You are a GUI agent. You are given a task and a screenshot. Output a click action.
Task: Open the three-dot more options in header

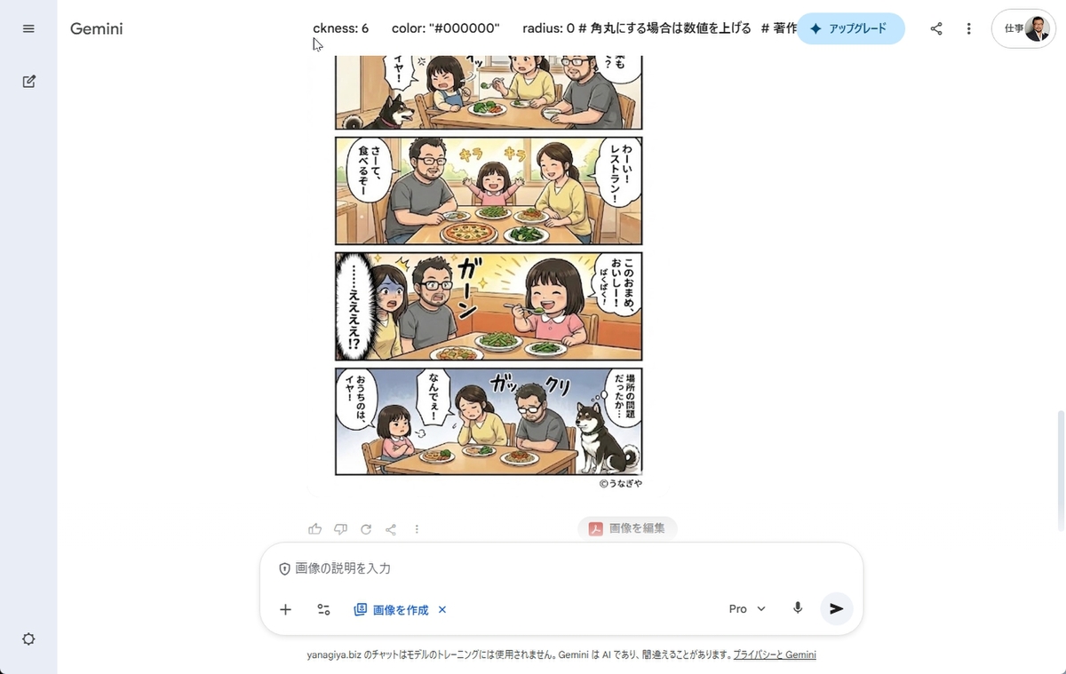point(968,28)
